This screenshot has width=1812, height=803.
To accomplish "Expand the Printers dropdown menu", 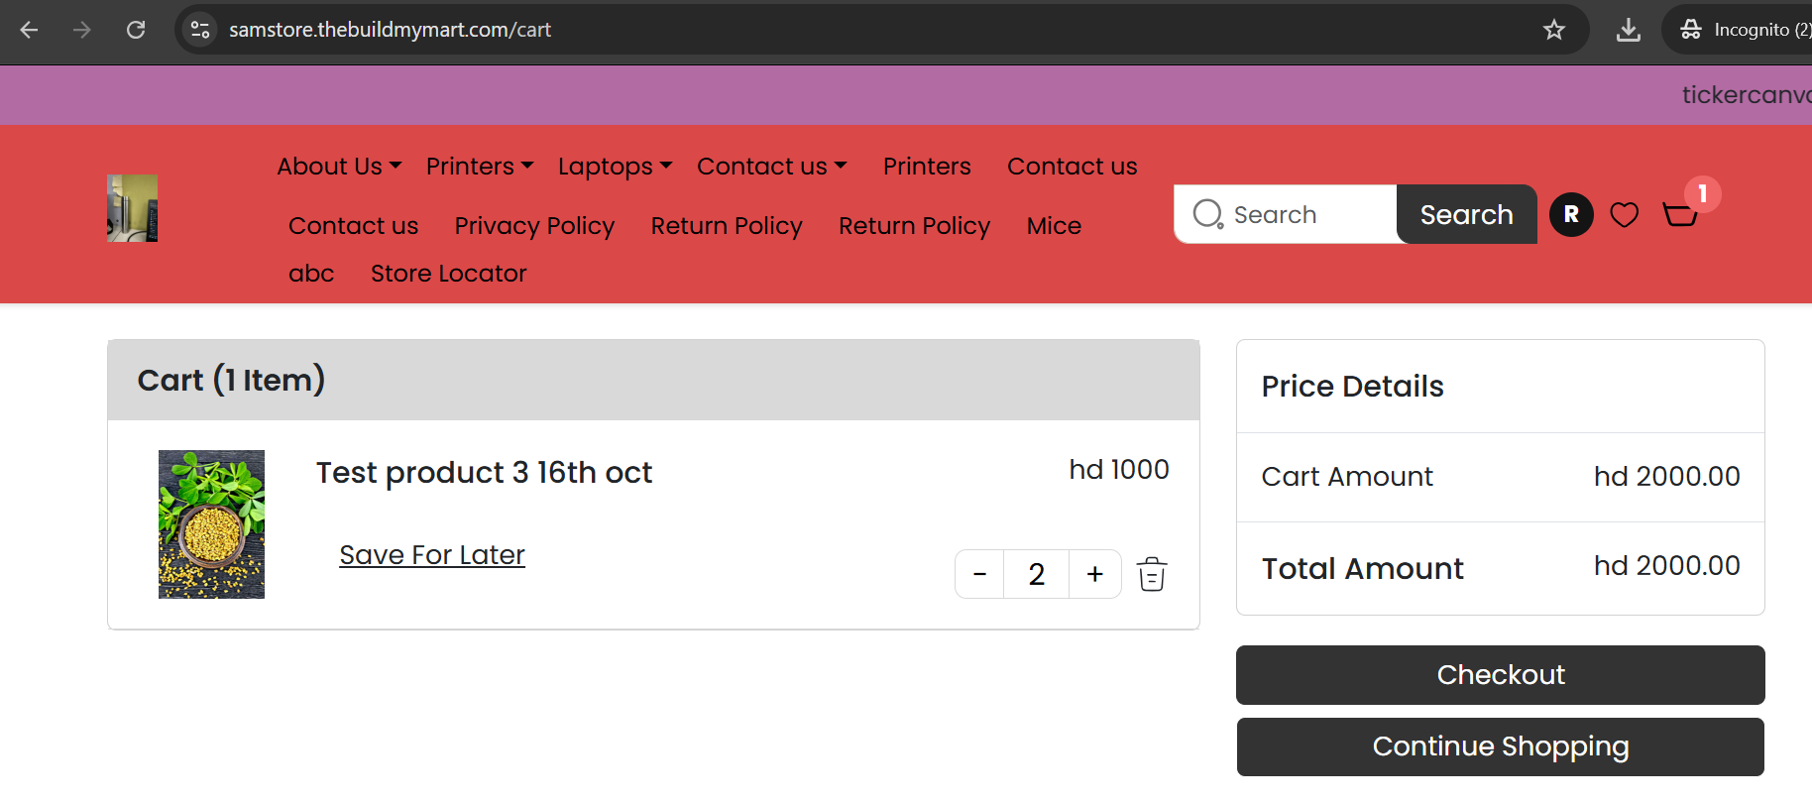I will 480,166.
